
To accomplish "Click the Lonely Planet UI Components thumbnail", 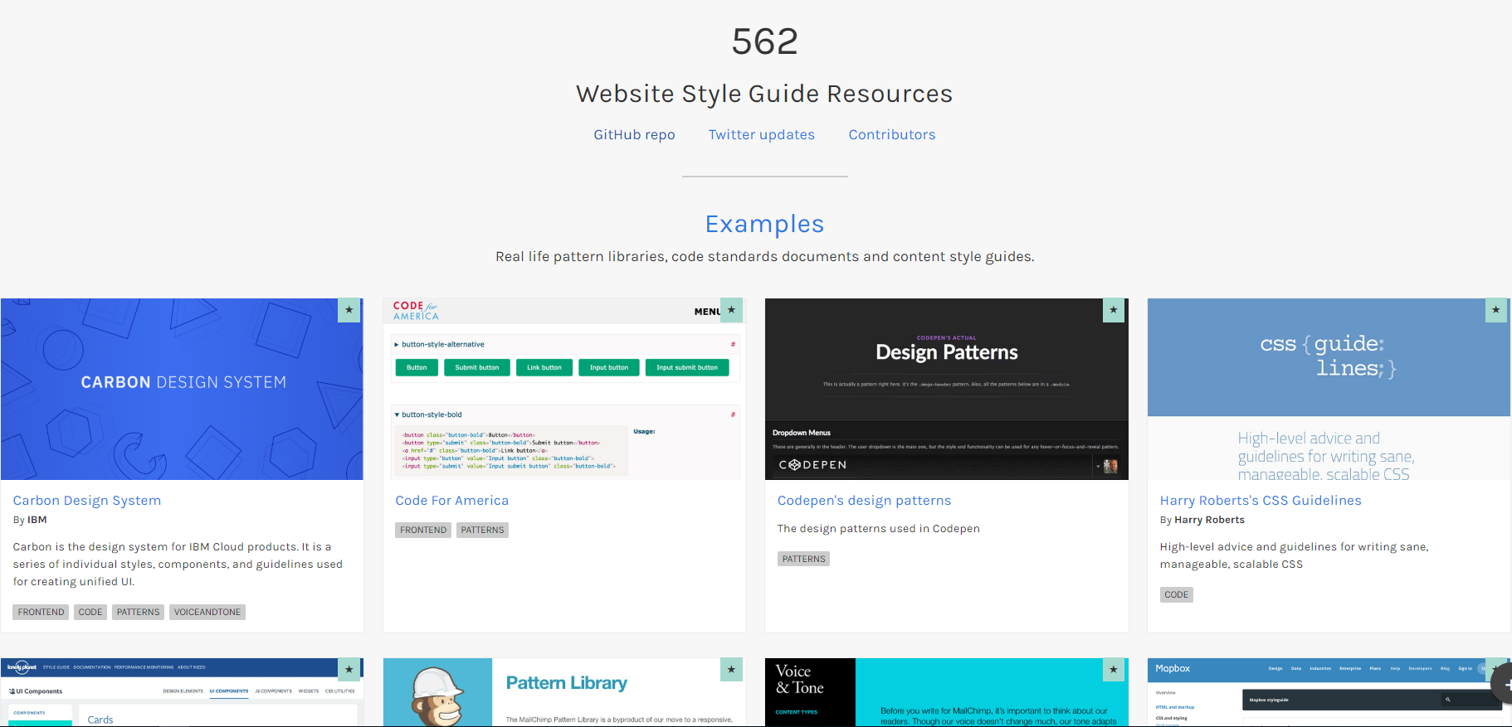I will click(x=182, y=693).
